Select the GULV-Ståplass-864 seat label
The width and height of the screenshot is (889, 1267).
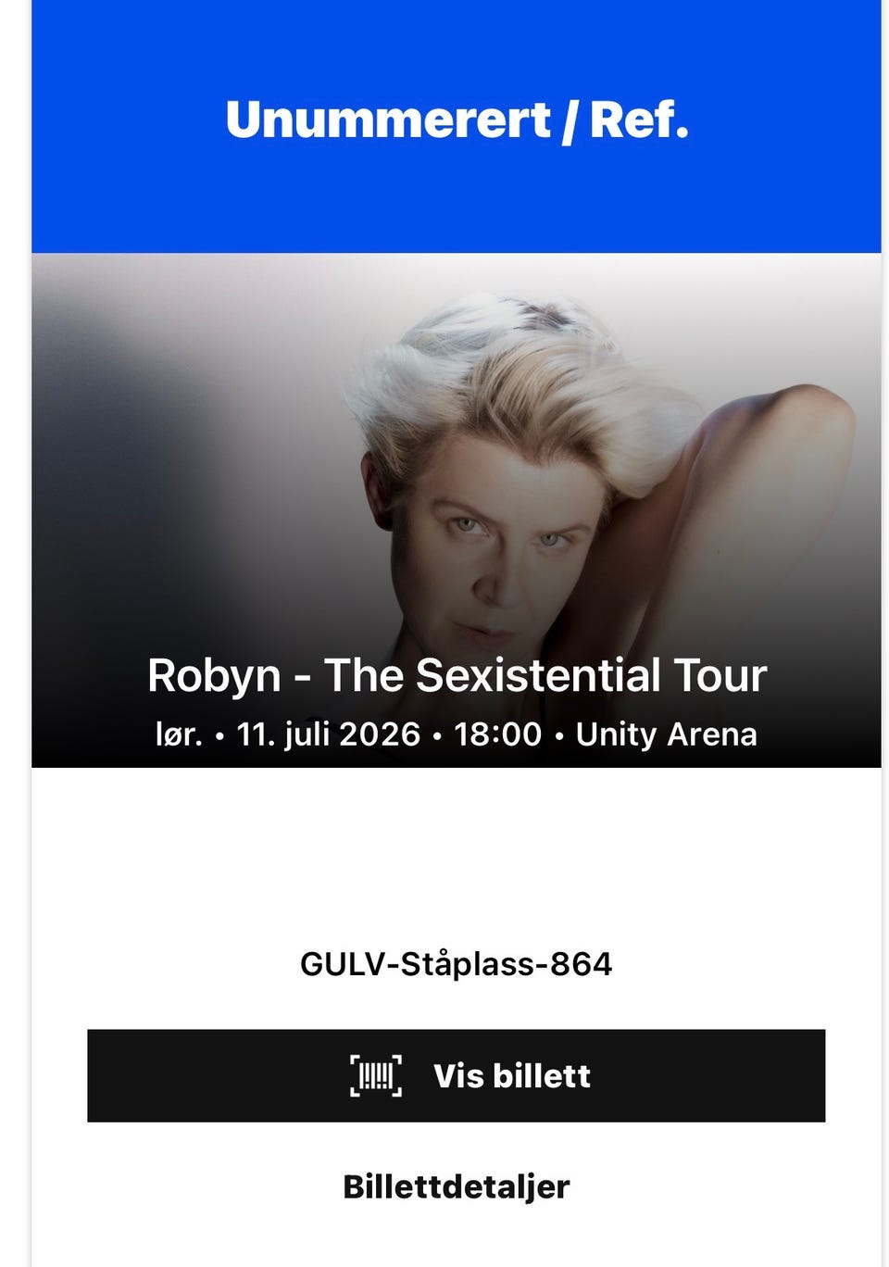tap(456, 964)
